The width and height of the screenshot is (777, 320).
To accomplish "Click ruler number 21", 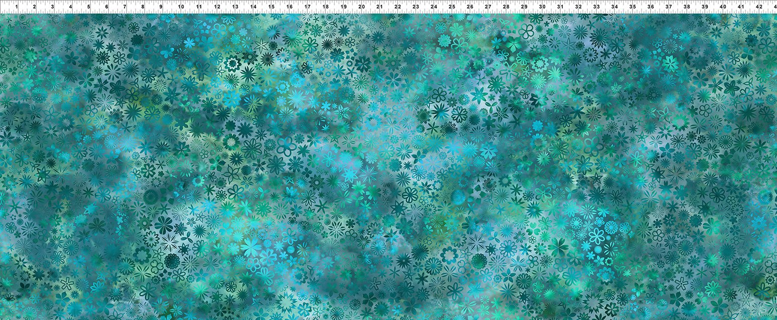I will (x=379, y=7).
